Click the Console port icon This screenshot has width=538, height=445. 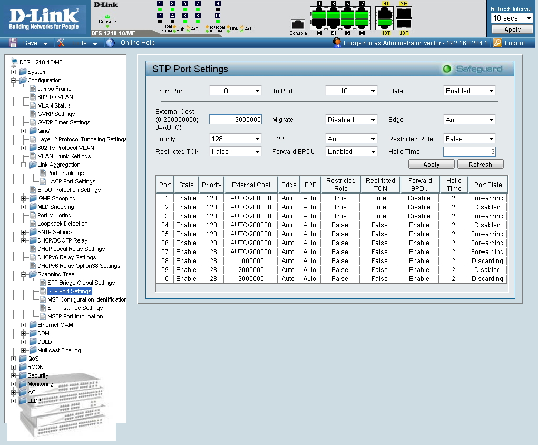pos(298,24)
